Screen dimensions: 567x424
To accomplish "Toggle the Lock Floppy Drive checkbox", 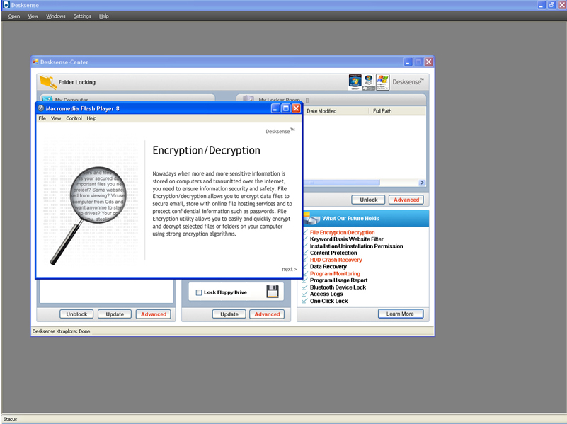I will 198,292.
